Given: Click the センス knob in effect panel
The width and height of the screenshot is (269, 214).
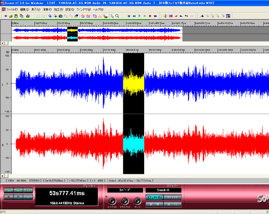Looking at the screenshot, I should tap(138, 201).
